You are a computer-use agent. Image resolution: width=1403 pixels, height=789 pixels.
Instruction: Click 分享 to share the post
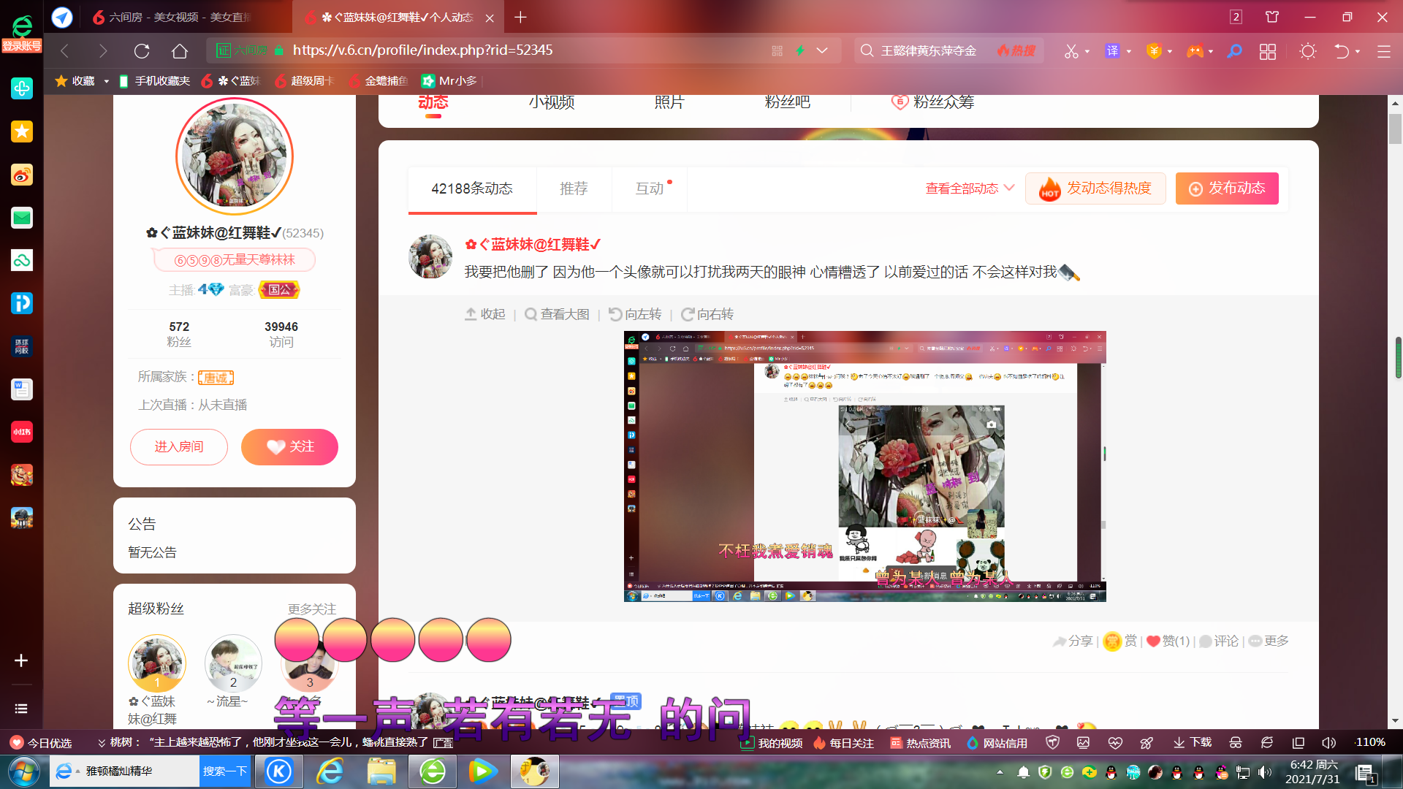click(1072, 641)
